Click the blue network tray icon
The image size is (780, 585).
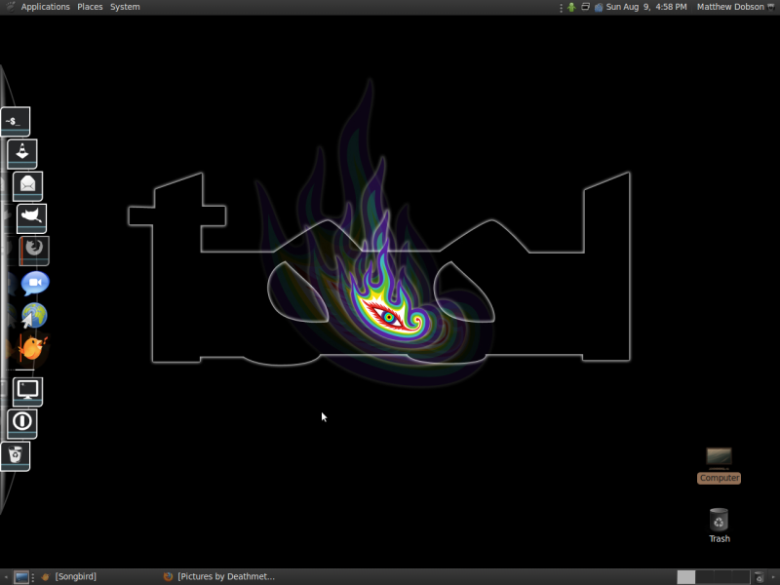pos(599,7)
